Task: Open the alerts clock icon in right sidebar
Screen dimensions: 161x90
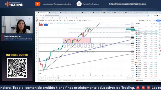Action: pos(159,26)
